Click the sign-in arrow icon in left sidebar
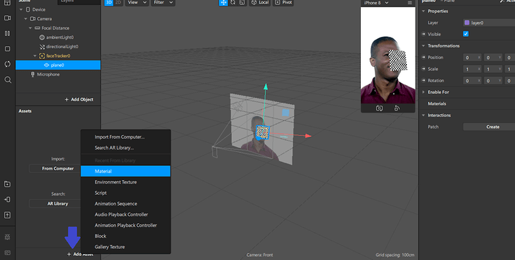 (x=7, y=199)
